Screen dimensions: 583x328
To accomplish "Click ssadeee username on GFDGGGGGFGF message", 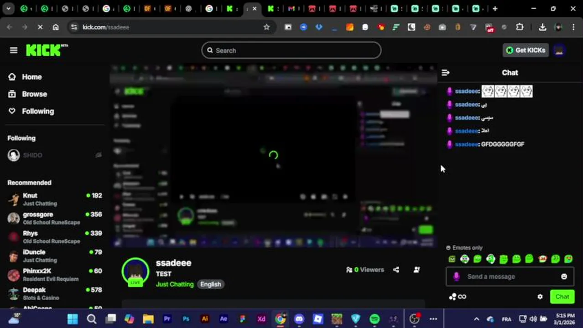I will pyautogui.click(x=467, y=144).
